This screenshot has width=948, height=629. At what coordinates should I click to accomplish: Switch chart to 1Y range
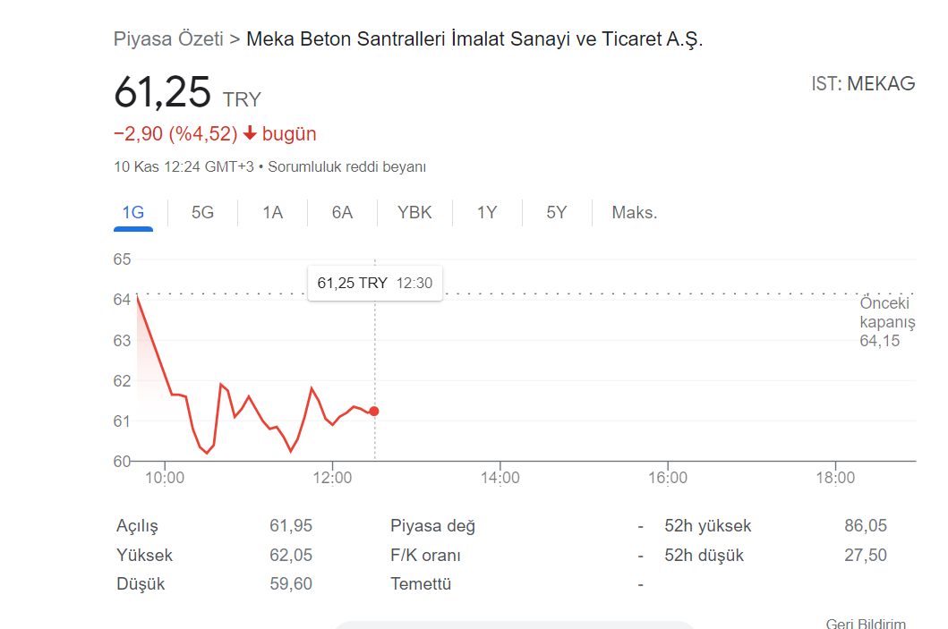[x=487, y=213]
